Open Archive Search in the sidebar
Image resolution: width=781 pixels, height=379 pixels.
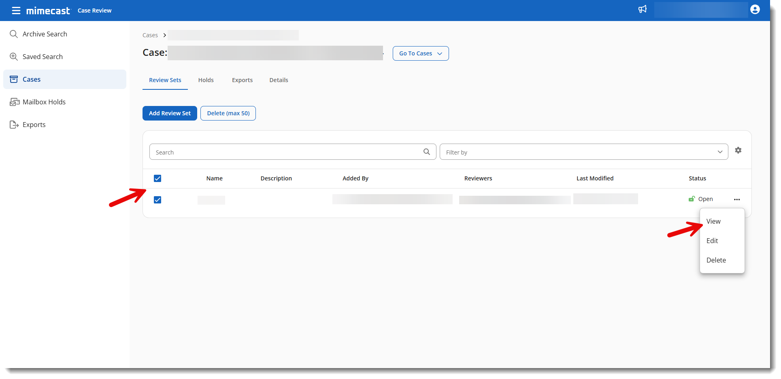[45, 34]
